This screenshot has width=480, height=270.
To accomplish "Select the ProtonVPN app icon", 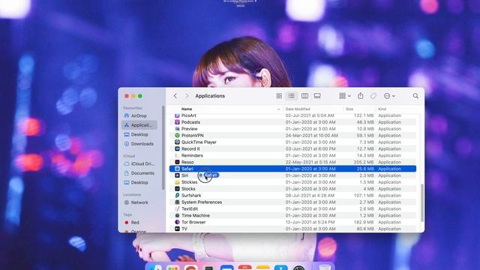I will [177, 135].
